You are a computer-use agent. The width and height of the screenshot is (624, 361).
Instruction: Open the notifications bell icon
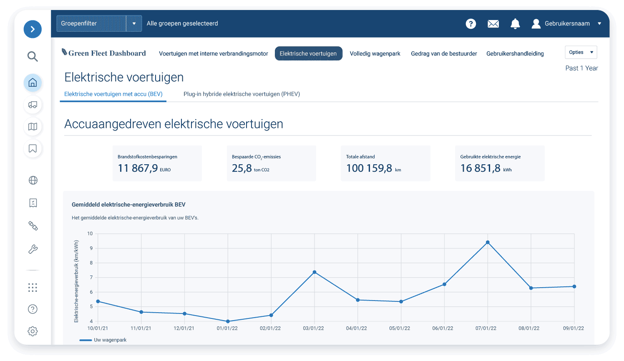click(x=515, y=24)
